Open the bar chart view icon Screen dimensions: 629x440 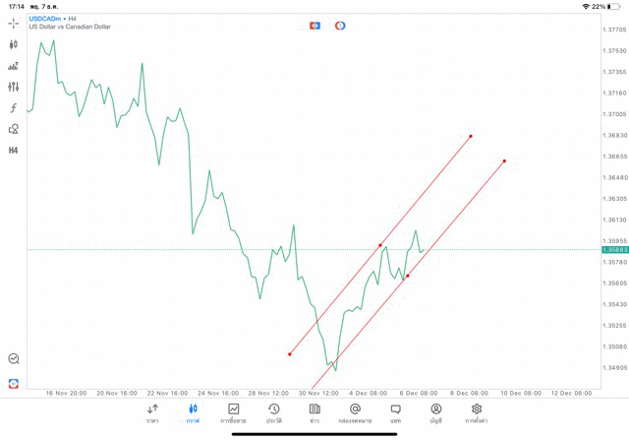point(14,66)
